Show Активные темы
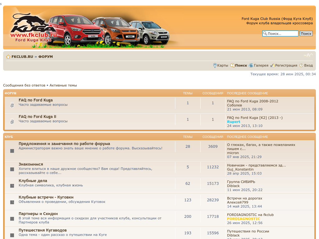 click(63, 85)
